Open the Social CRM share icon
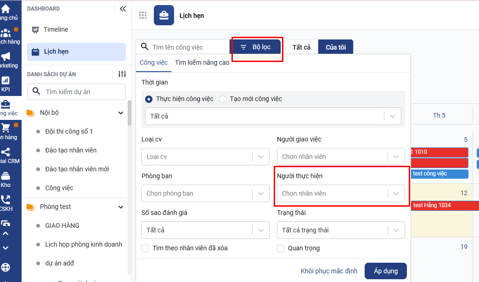 pyautogui.click(x=6, y=152)
